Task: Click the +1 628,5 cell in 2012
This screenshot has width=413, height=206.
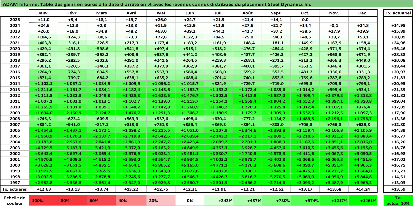Action: 161,95
